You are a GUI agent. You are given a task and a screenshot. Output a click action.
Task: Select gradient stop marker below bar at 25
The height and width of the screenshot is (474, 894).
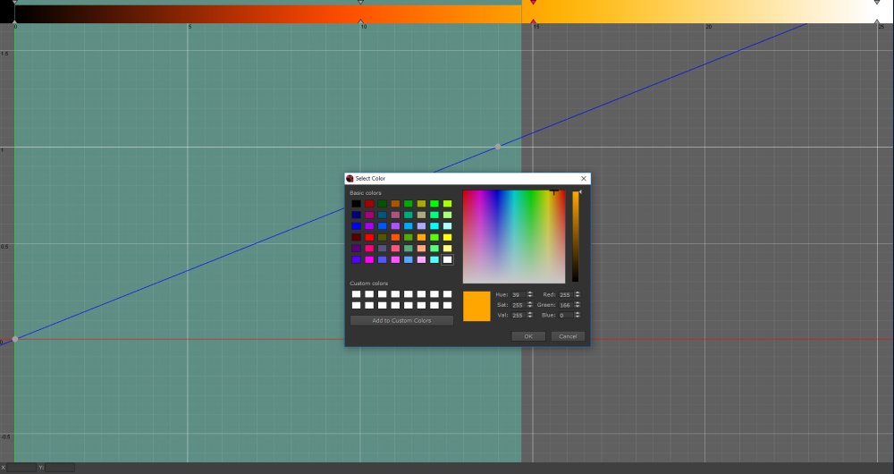point(877,21)
